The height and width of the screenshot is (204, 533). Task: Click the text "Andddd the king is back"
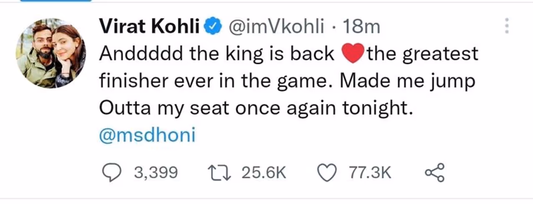pyautogui.click(x=217, y=55)
